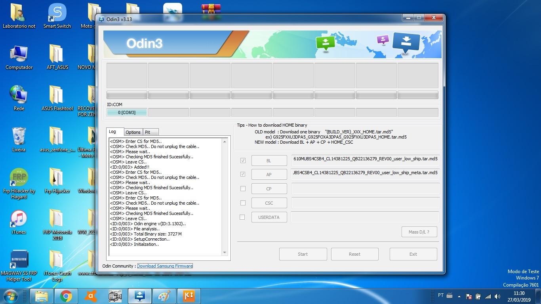Click the AP file button

pos(269,175)
